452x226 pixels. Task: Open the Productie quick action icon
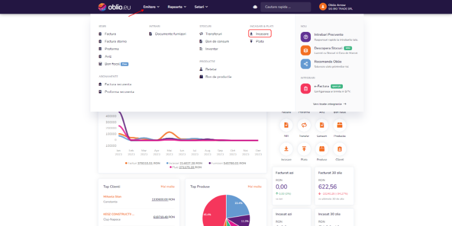tap(340, 125)
